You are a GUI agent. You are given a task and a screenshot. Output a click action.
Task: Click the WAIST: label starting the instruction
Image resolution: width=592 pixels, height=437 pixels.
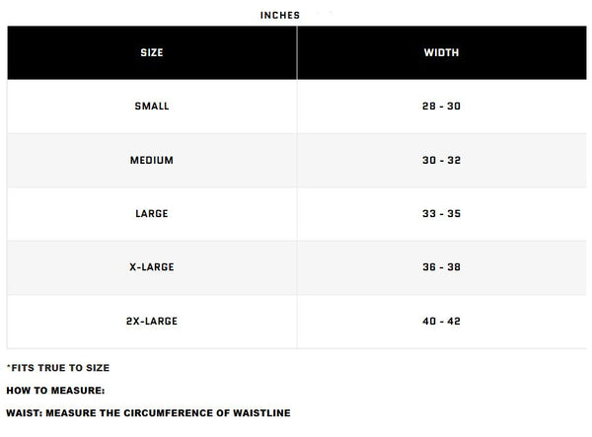pyautogui.click(x=24, y=413)
